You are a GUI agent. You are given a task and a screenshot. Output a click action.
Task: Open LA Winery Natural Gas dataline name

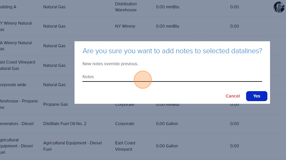point(16,46)
